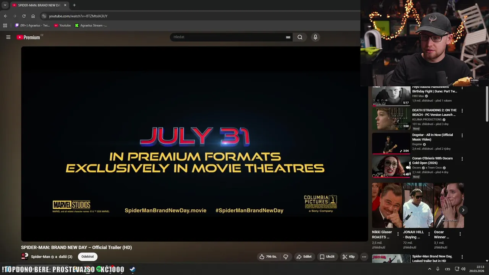
Task: Open options for the Dune Birthday Fight video
Action: coord(462,88)
